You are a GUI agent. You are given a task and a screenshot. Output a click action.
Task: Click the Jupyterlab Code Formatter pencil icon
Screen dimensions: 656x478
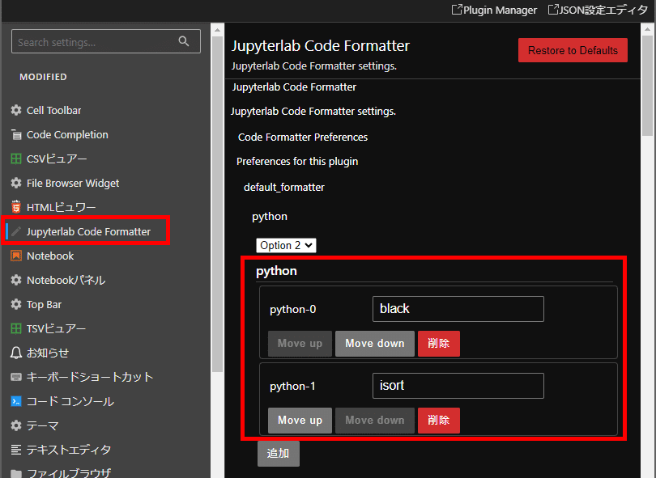[16, 231]
